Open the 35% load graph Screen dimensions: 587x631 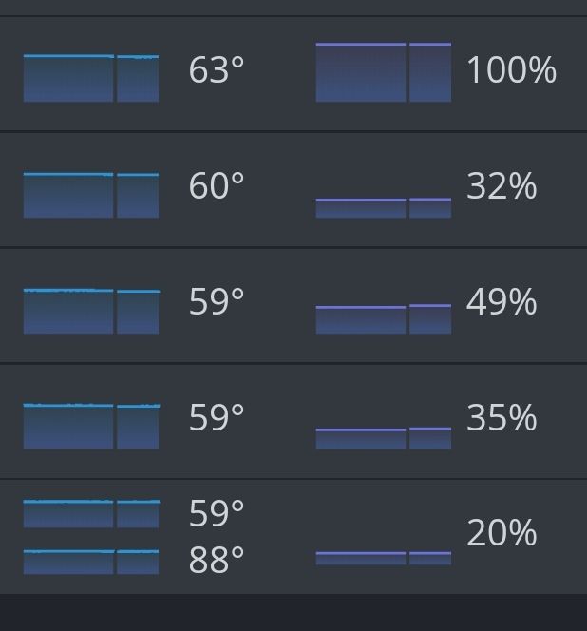[384, 438]
